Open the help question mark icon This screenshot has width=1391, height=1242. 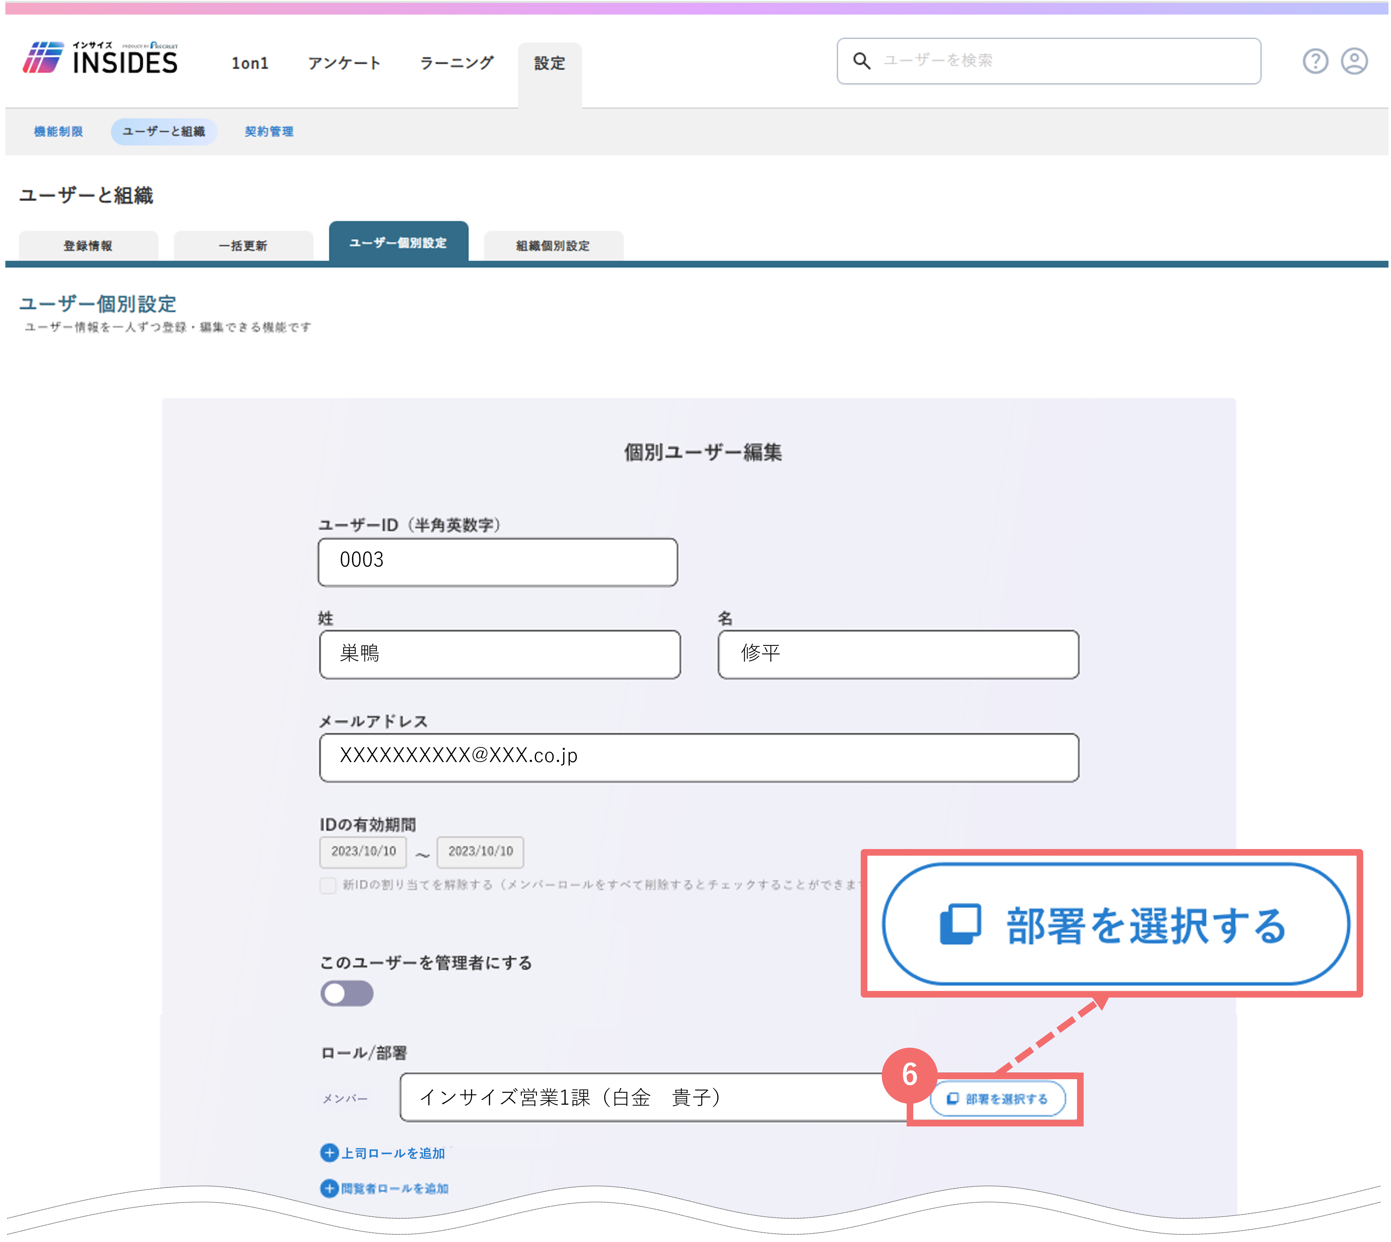click(x=1315, y=61)
